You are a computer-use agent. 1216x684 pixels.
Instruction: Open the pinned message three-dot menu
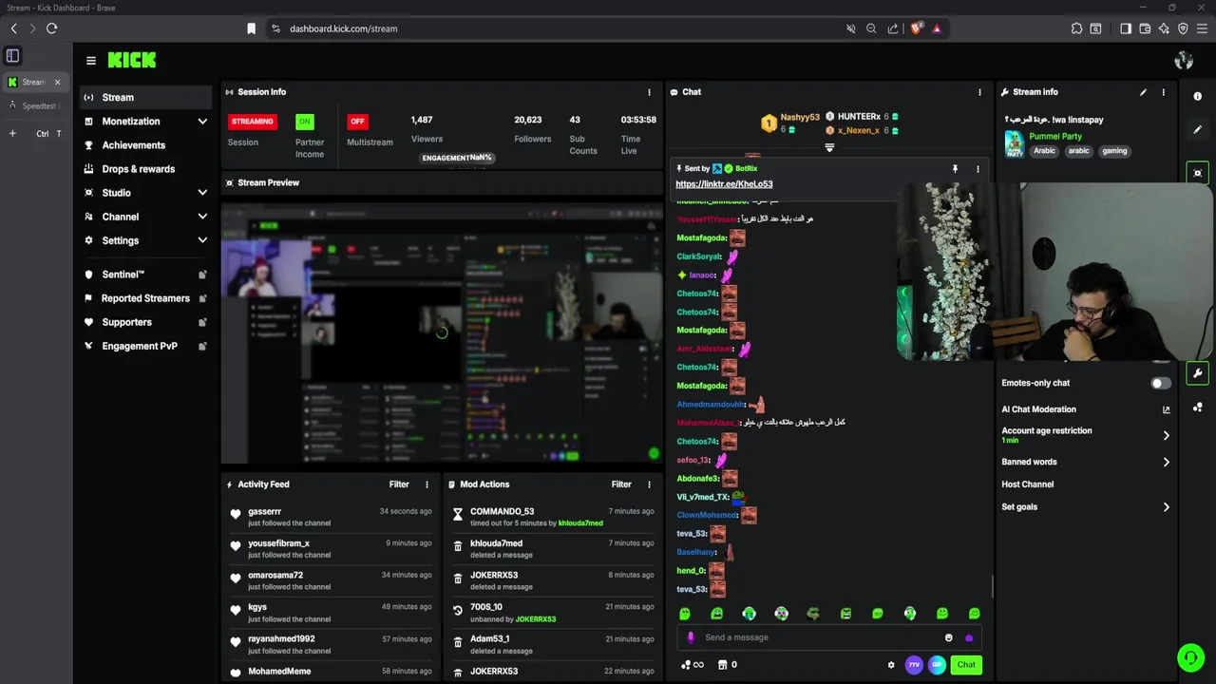tap(978, 169)
